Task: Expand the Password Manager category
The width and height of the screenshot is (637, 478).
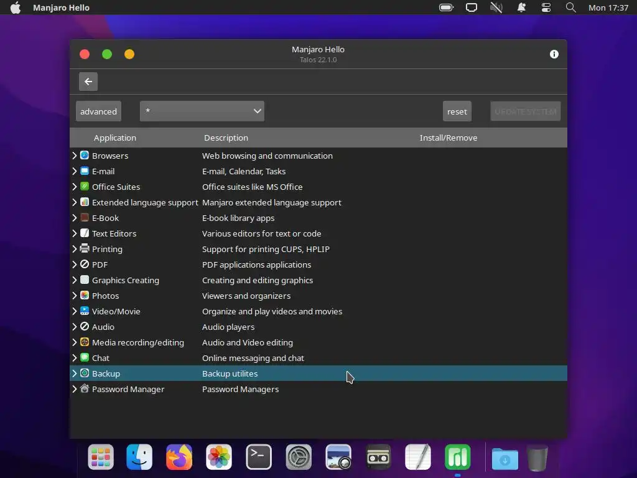Action: click(x=75, y=389)
